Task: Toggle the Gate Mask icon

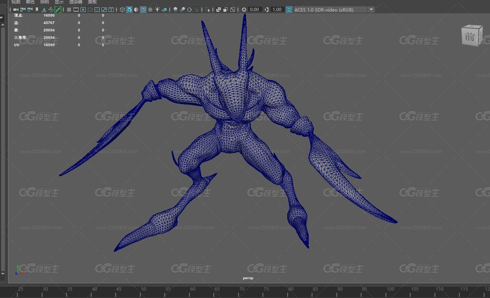Action: [90, 10]
